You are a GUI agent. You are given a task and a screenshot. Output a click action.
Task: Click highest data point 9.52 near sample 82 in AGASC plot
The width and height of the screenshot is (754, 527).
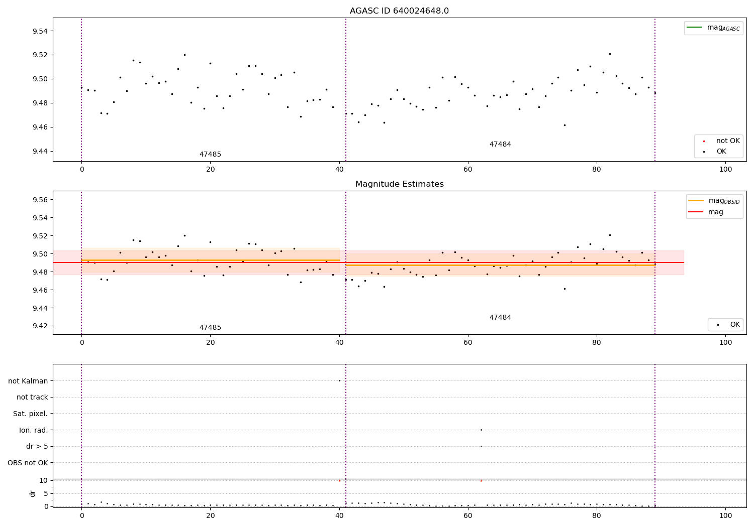click(610, 54)
